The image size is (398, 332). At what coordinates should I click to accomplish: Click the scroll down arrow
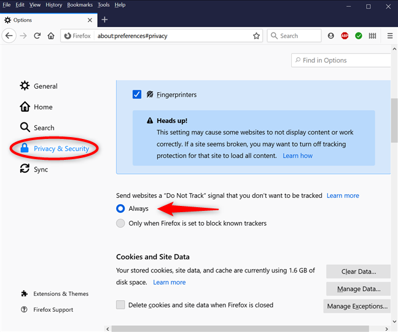pos(394,322)
